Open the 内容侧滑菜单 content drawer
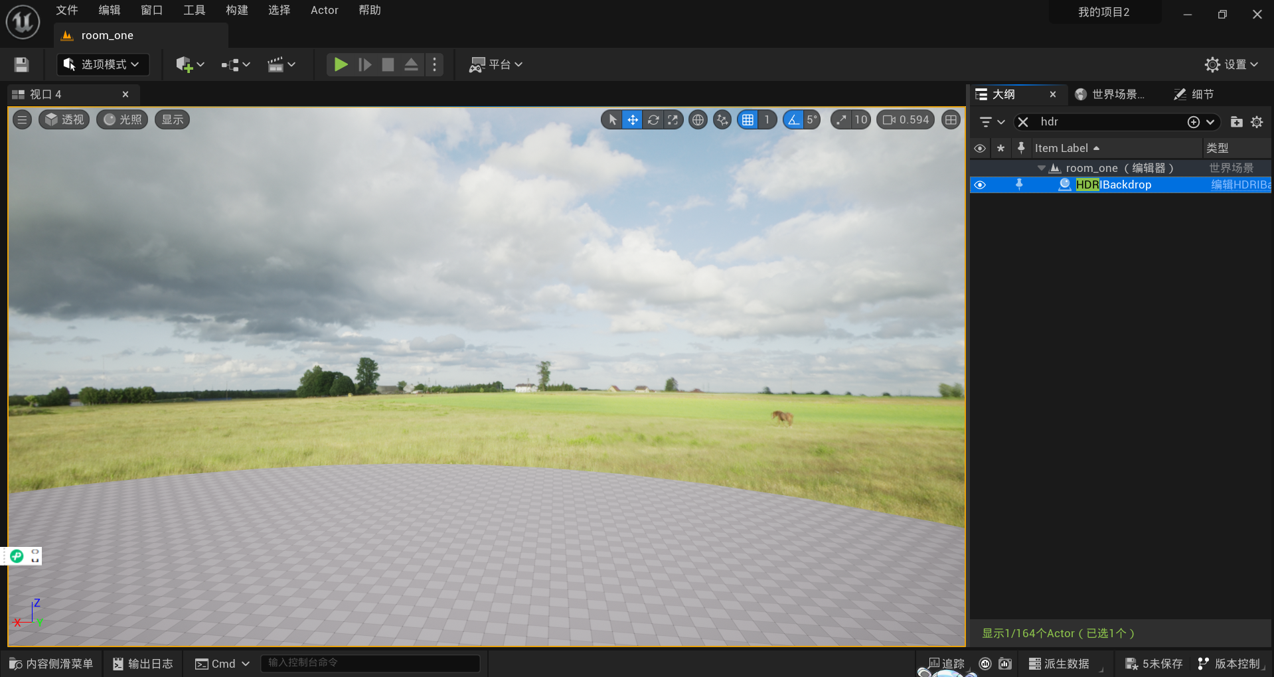The image size is (1274, 677). coord(51,664)
